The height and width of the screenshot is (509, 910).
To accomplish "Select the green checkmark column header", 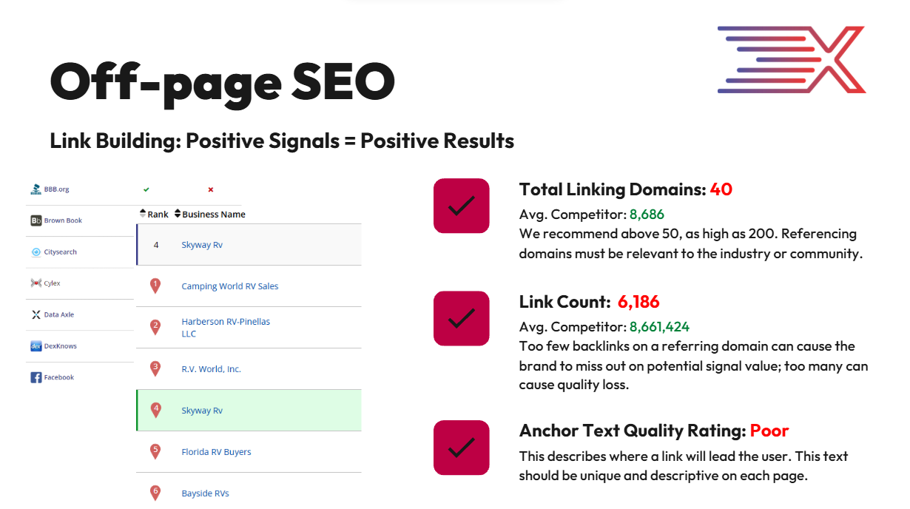I will [x=146, y=190].
